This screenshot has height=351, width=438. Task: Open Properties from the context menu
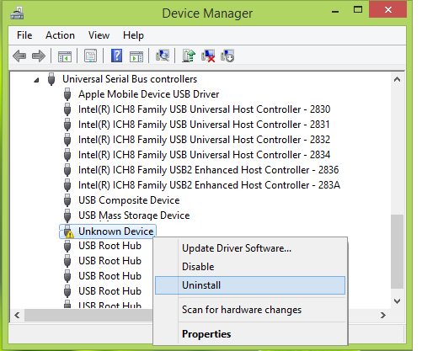pos(206,334)
